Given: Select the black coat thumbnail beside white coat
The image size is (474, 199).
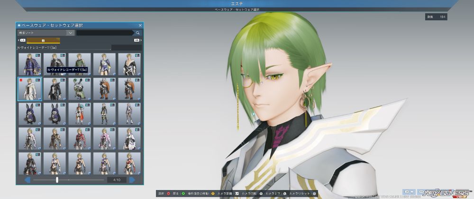Looking at the screenshot, I should (55, 89).
